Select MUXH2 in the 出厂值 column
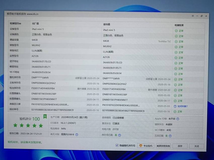Screen dimensions: 214x160 (x=36, y=45)
